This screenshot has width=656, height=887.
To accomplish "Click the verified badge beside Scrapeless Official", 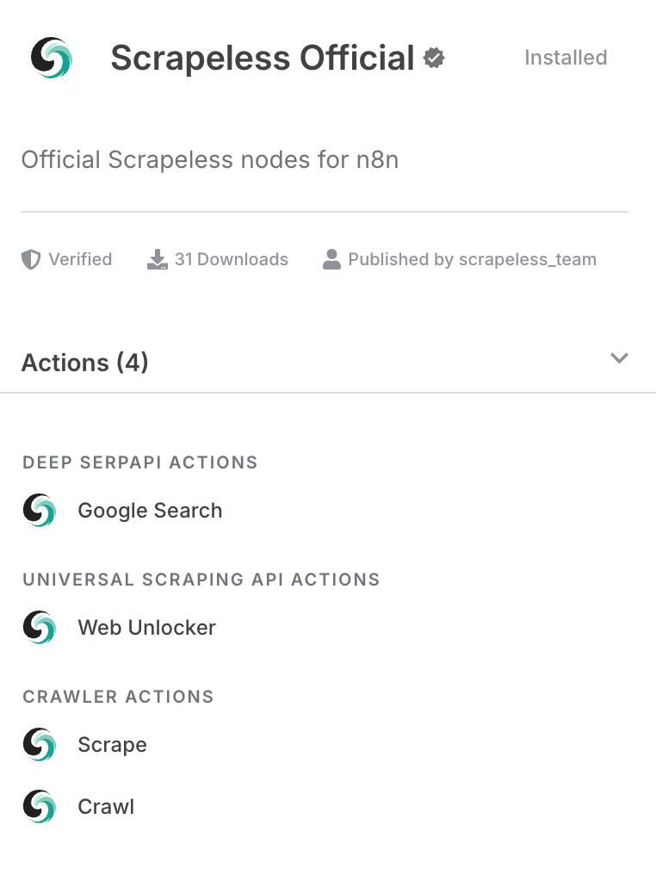I will [434, 58].
